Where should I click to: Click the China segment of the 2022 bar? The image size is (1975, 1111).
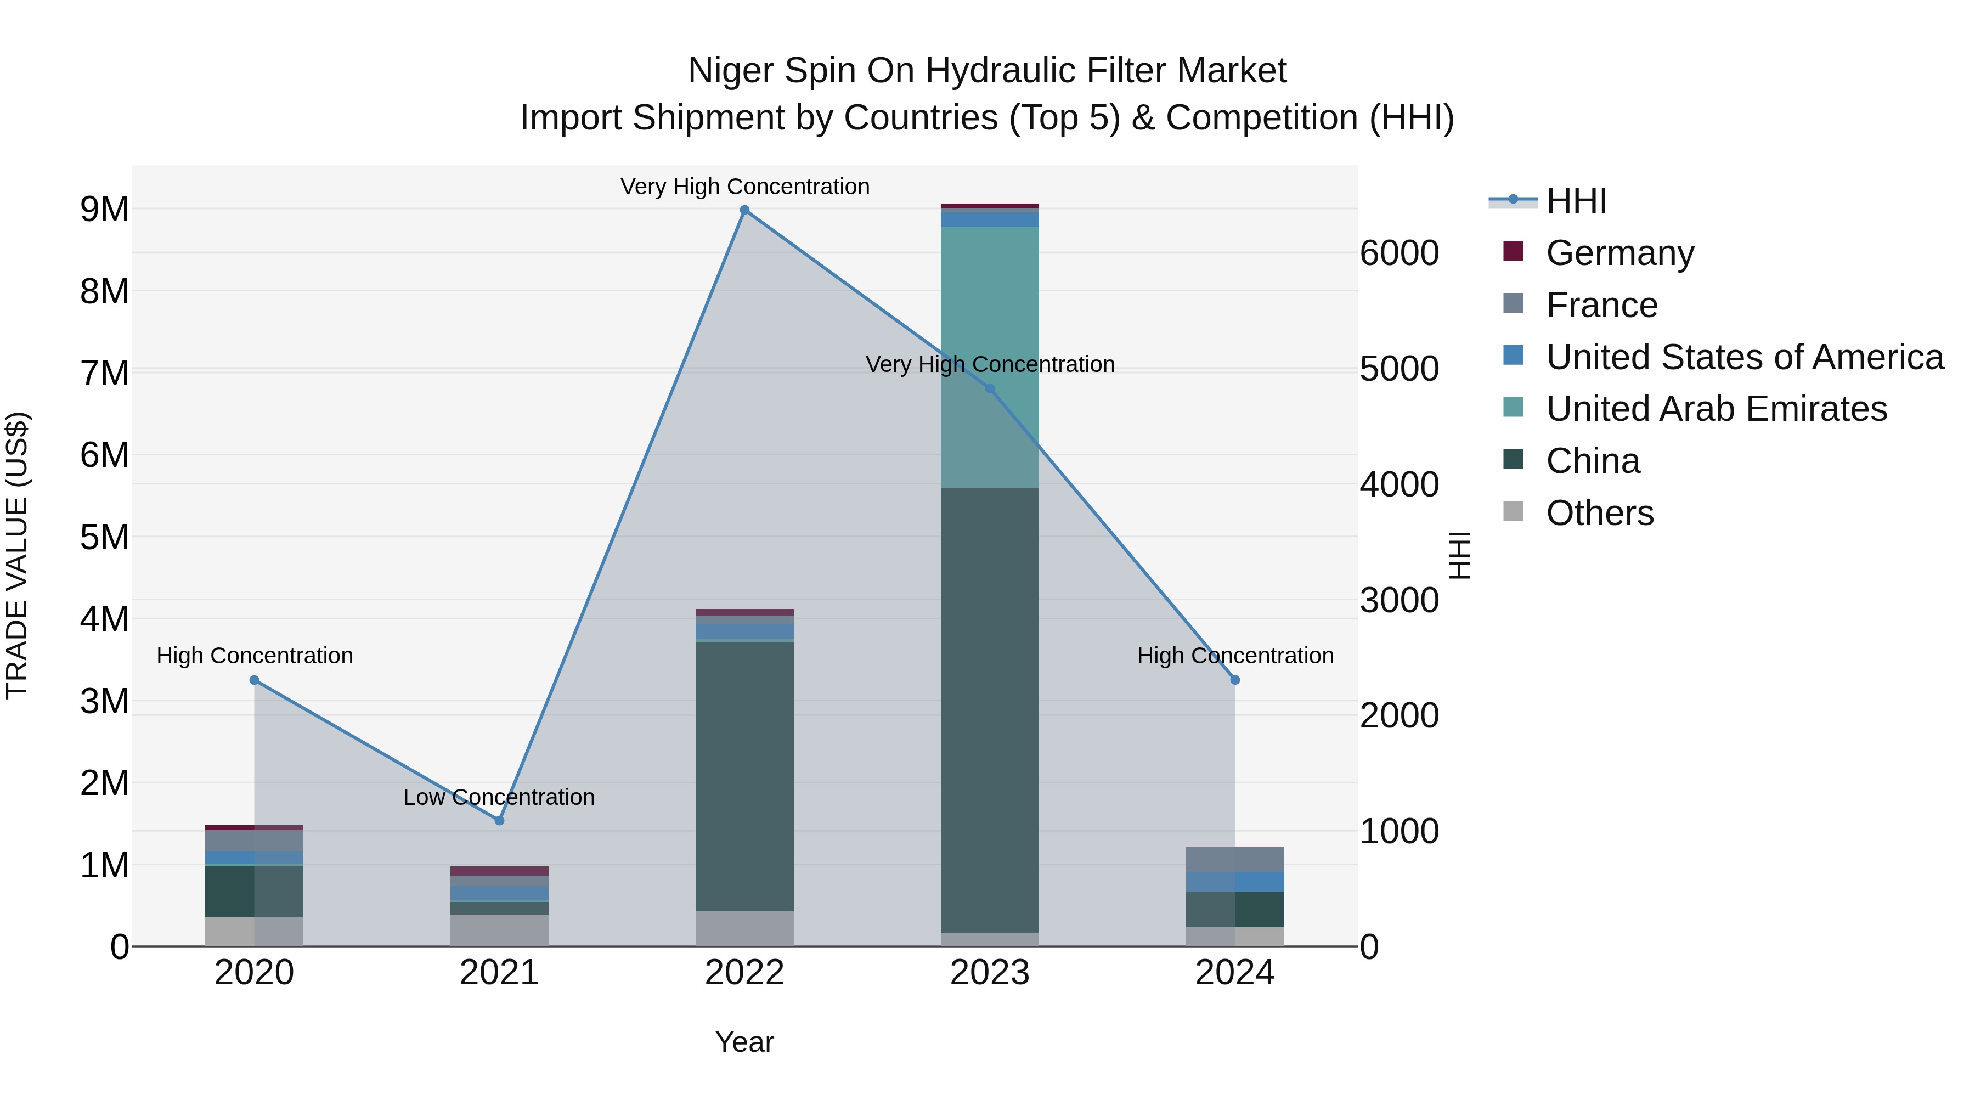click(744, 777)
